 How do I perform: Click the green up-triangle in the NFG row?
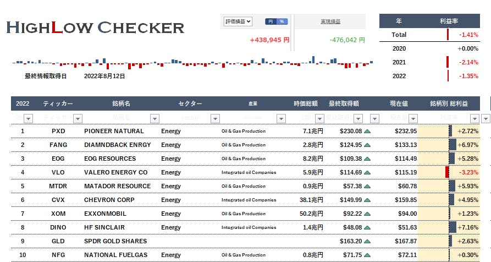coord(367,255)
